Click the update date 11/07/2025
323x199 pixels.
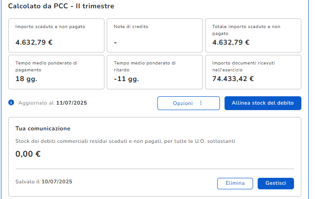(71, 103)
